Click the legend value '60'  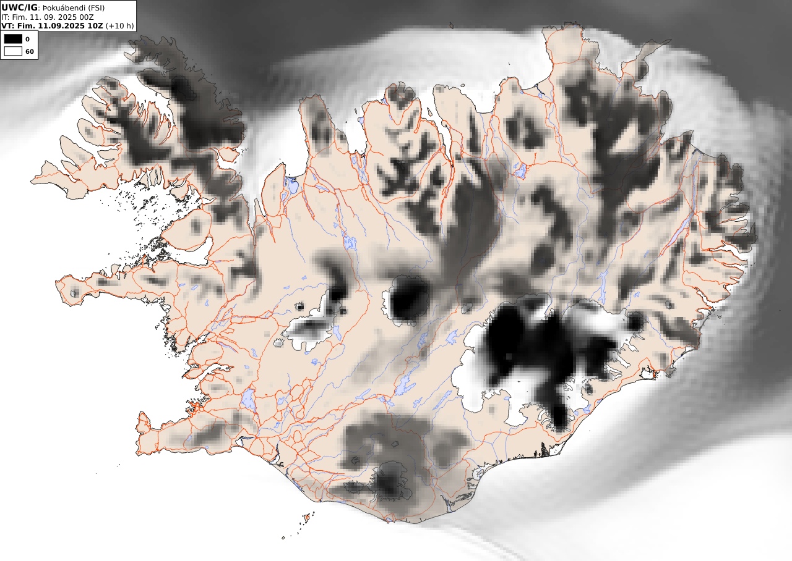[x=30, y=51]
